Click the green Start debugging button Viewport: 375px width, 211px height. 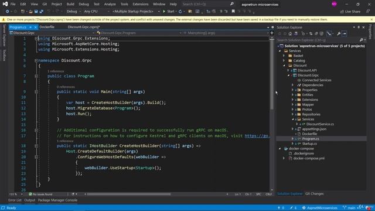click(x=169, y=11)
